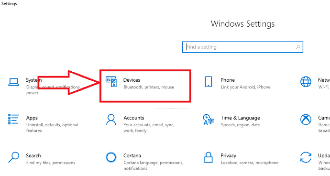The height and width of the screenshot is (176, 330).
Task: Open the Apps category title
Action: coord(32,118)
